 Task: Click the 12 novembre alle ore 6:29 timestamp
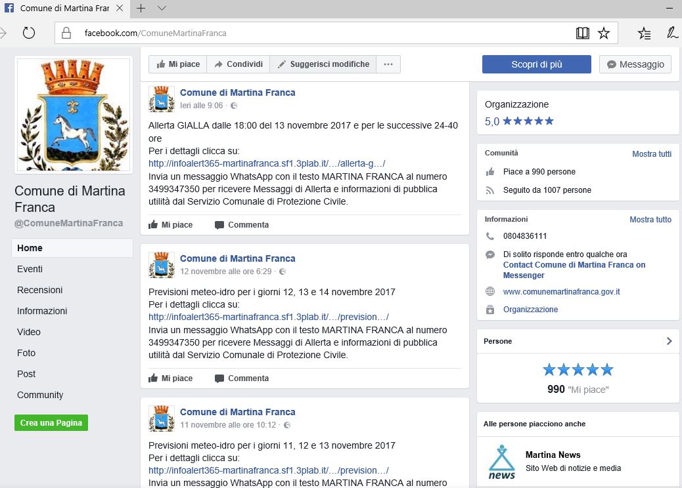(226, 272)
